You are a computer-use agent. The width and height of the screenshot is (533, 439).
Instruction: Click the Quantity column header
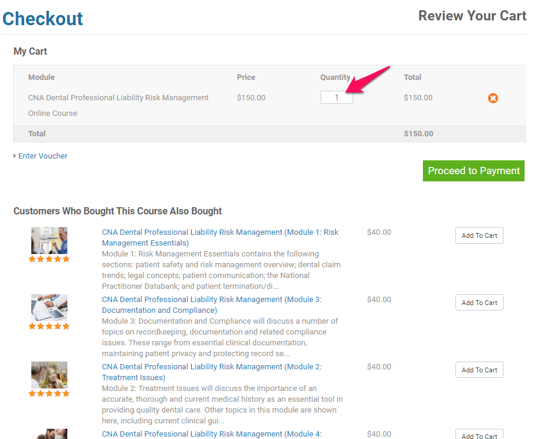[x=335, y=77]
